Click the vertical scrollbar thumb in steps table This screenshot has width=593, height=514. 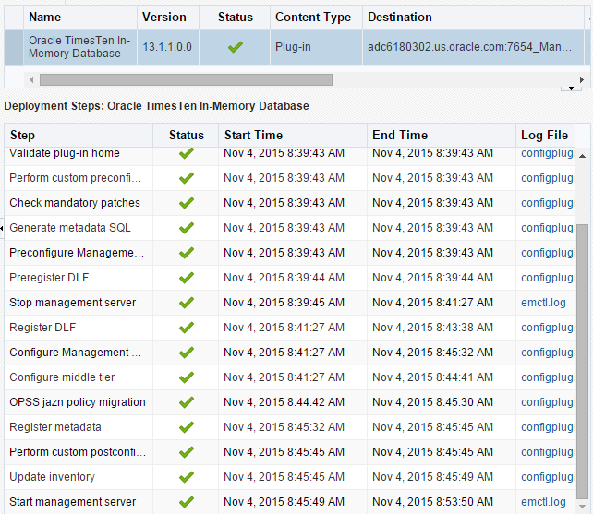pos(583,362)
